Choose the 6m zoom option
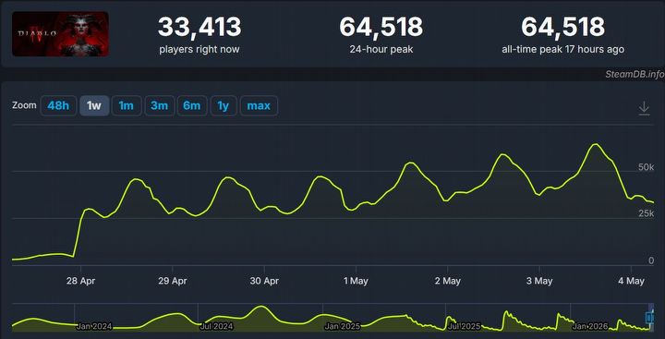Image resolution: width=665 pixels, height=339 pixels. (192, 105)
